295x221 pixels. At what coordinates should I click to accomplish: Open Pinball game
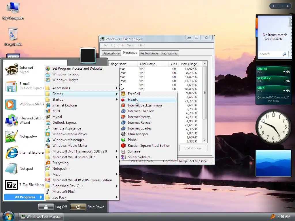(x=149, y=140)
